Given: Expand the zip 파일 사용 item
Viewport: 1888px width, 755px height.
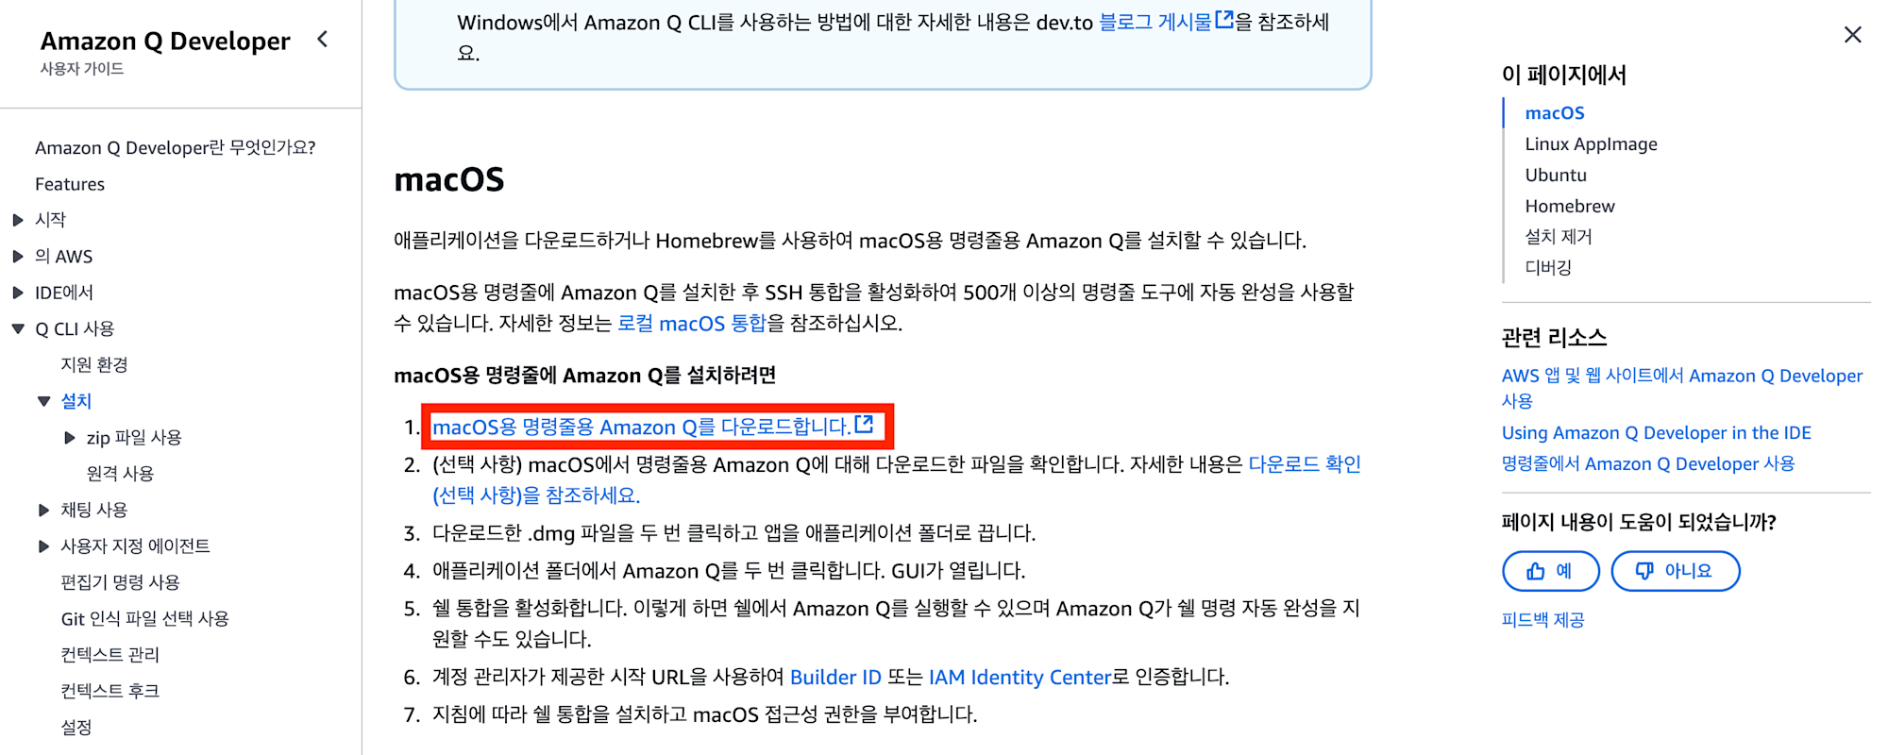Looking at the screenshot, I should pos(69,438).
